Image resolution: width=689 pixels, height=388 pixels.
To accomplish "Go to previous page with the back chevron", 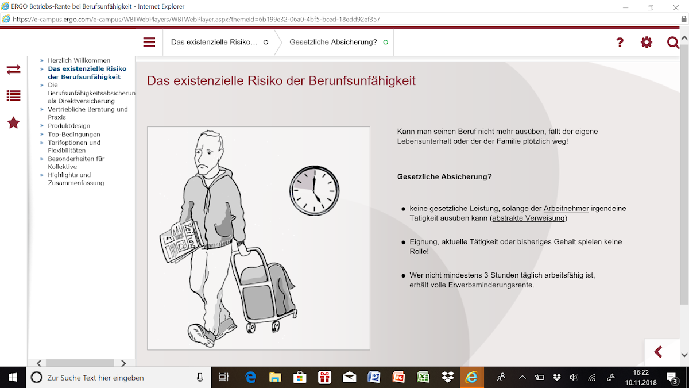I will point(659,352).
